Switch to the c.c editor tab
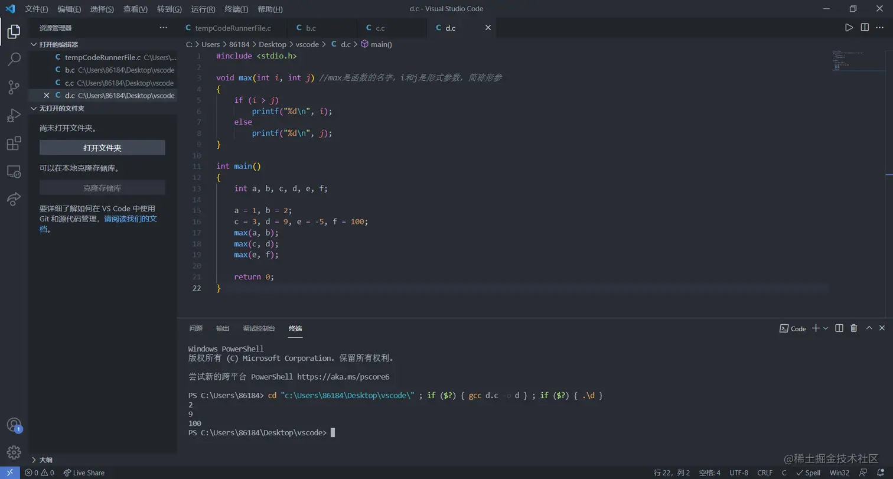Screen dimensions: 893x479 pyautogui.click(x=392, y=28)
